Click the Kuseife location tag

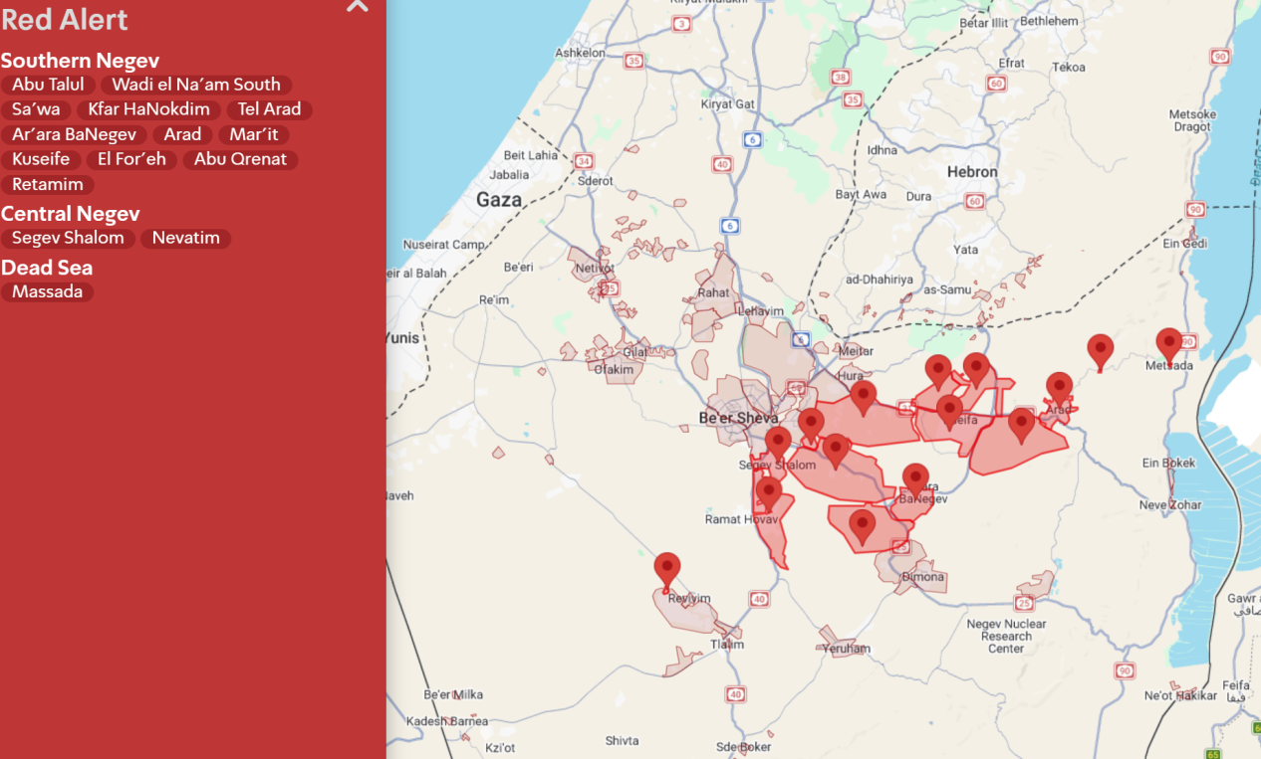(41, 159)
